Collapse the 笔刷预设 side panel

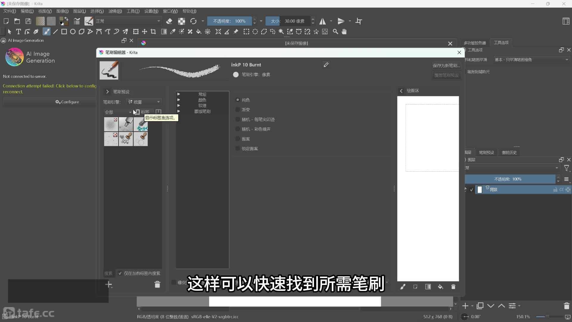tap(107, 92)
